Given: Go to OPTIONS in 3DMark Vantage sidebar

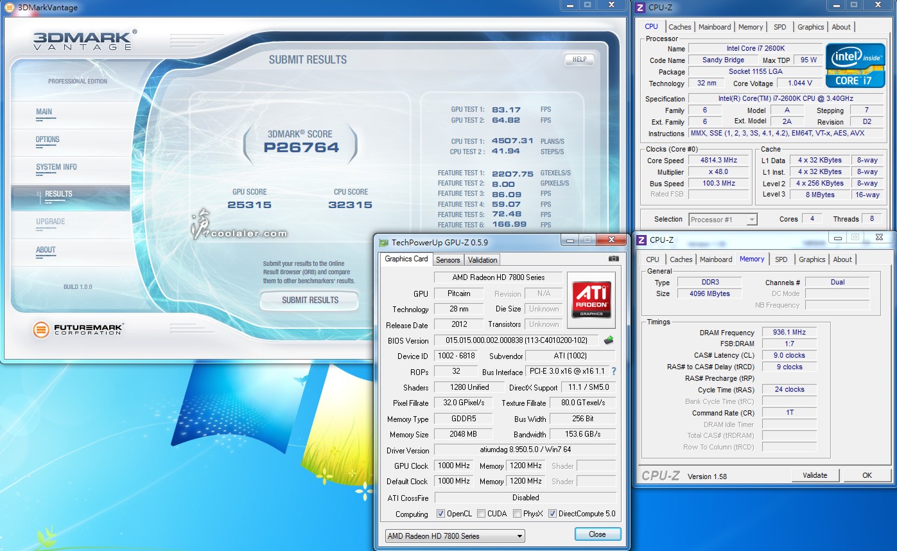Looking at the screenshot, I should (48, 139).
